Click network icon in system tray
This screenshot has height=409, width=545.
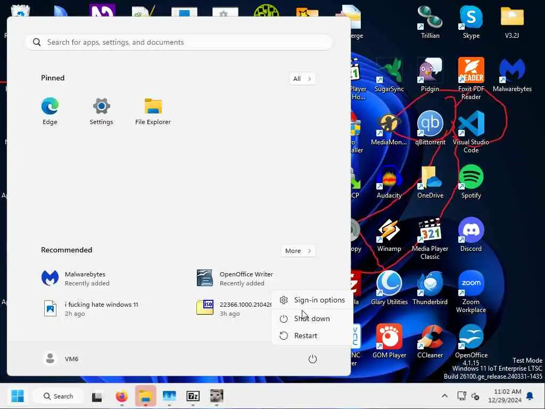coord(461,396)
